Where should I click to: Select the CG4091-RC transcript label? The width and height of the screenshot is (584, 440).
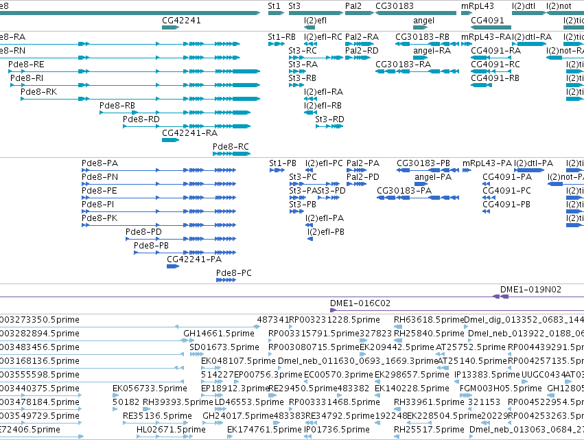495,65
